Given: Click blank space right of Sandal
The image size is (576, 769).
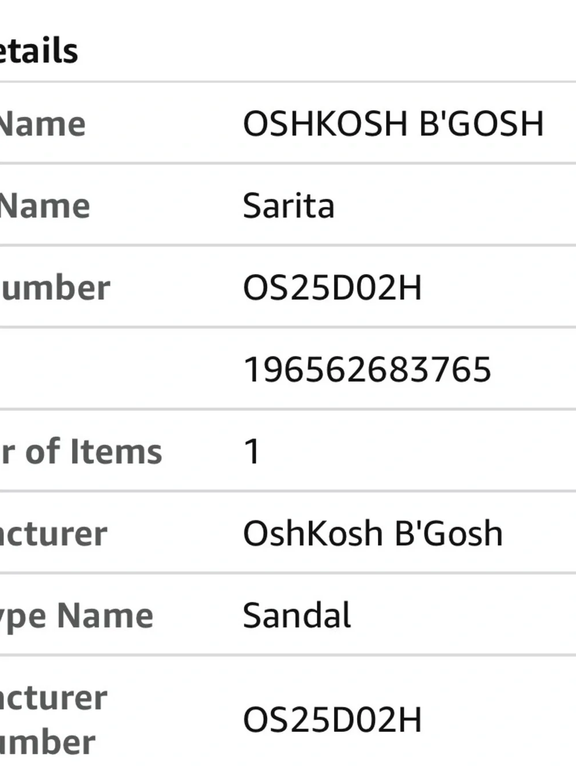Looking at the screenshot, I should click(x=464, y=616).
